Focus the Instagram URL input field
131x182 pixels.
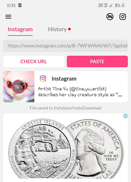[65, 46]
